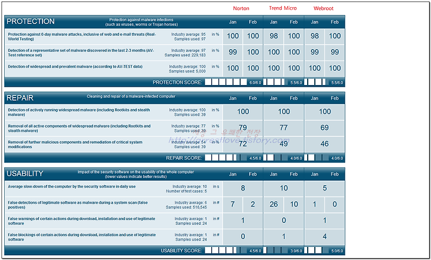Select the false warnings row description
Viewport: 431px width, 260px height.
point(81,221)
